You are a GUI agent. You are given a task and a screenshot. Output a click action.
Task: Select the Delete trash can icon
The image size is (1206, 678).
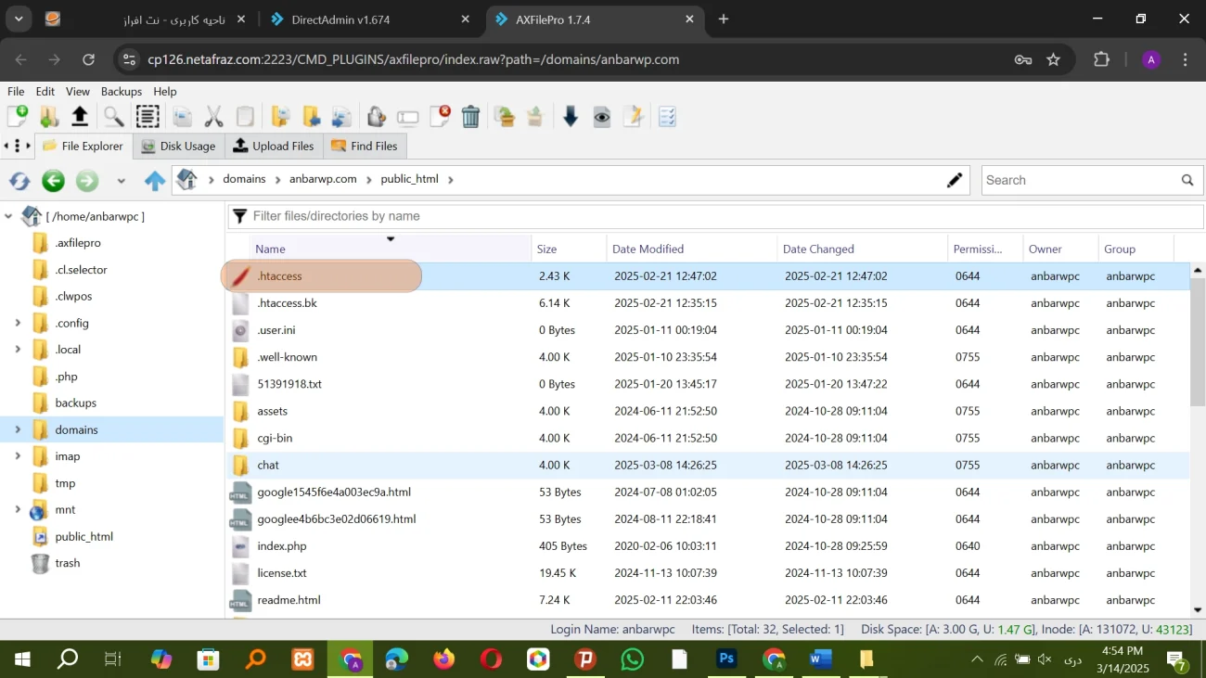(x=470, y=116)
